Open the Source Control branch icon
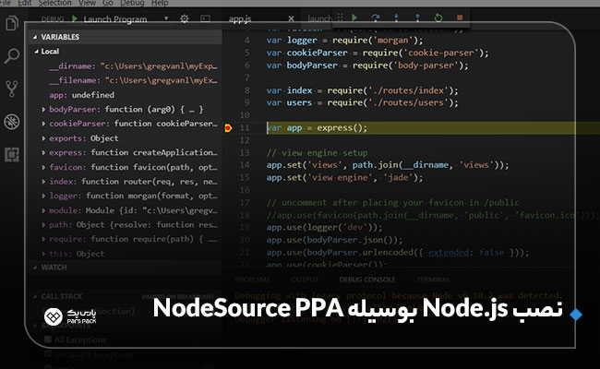This screenshot has width=600, height=369. pos(11,89)
